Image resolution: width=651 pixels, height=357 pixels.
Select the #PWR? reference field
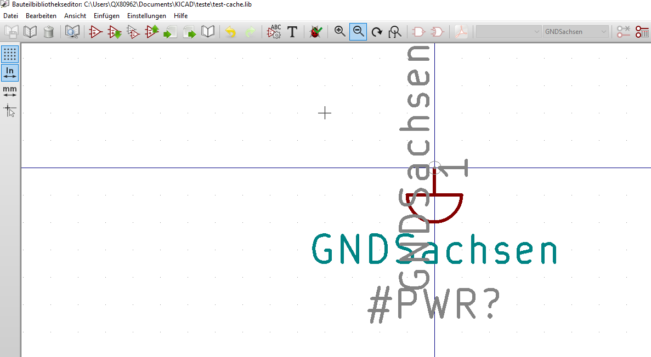pos(434,304)
